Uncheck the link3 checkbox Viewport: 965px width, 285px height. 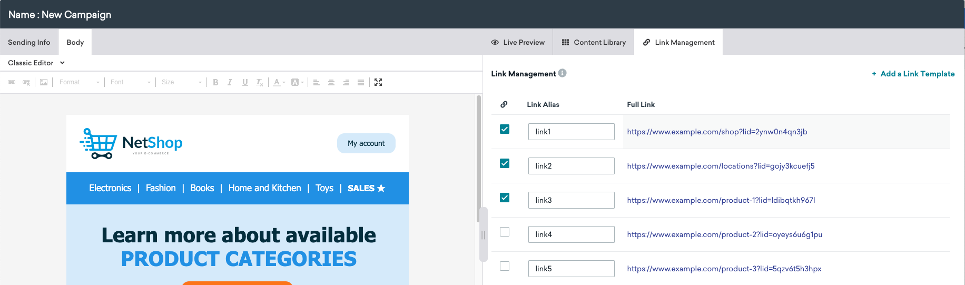505,198
